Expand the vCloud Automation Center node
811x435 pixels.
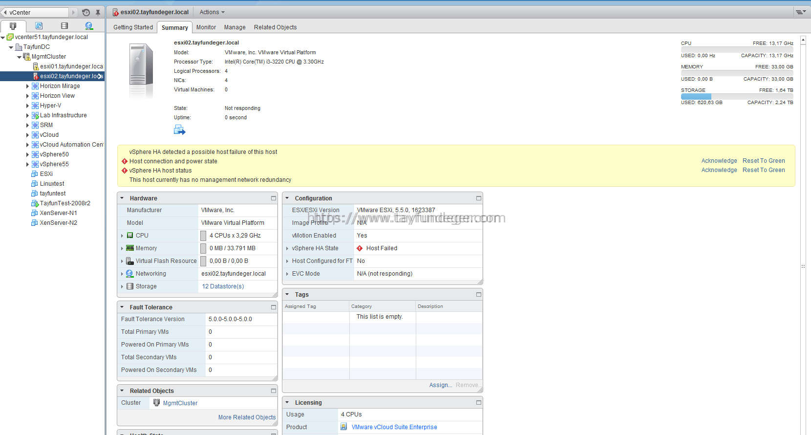(27, 145)
